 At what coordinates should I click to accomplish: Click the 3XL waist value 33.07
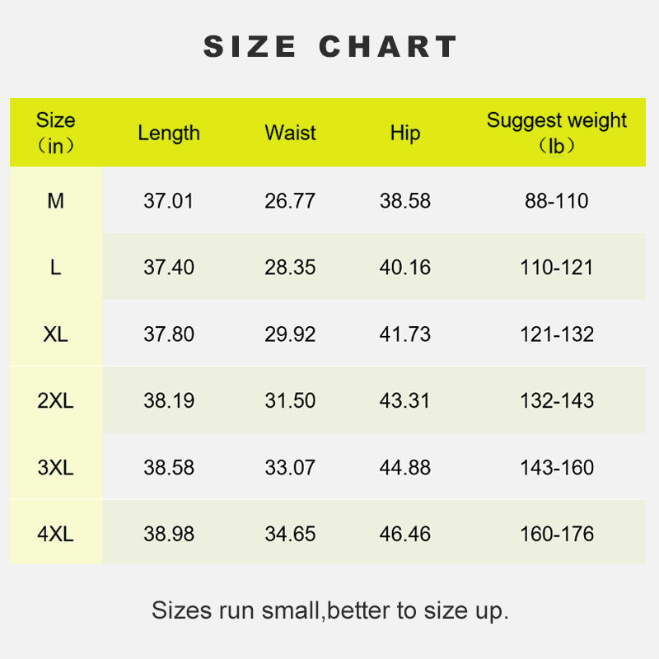tap(290, 468)
